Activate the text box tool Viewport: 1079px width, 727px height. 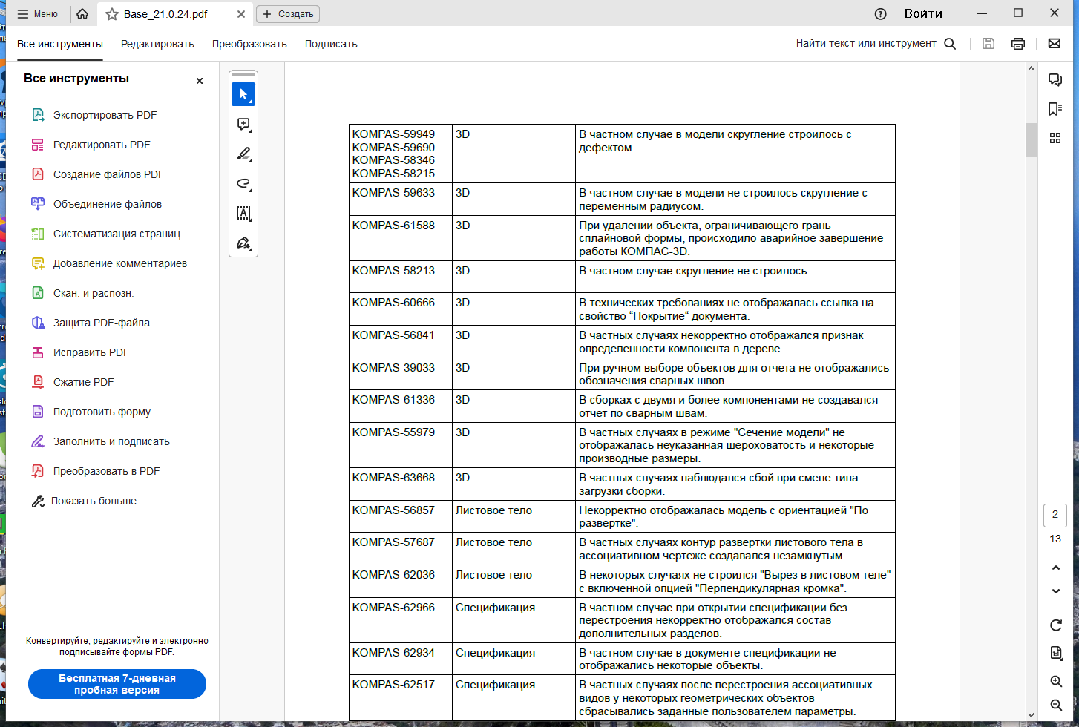[243, 213]
